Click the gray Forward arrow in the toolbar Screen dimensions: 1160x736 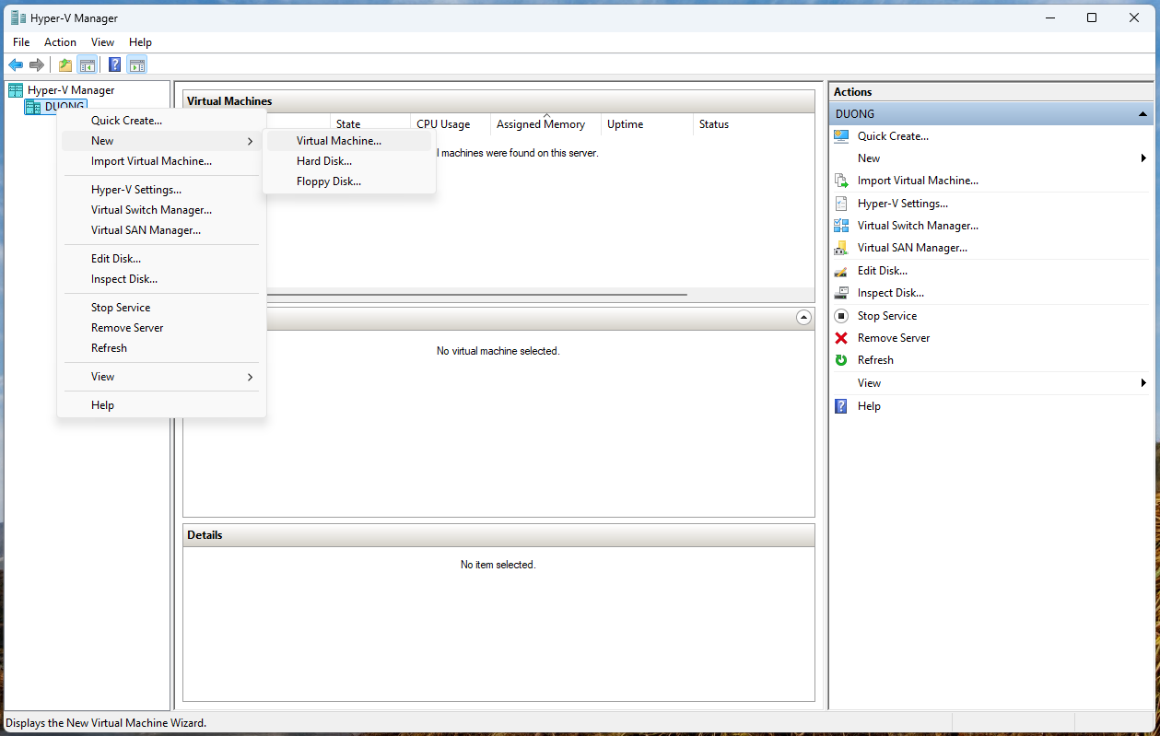[x=37, y=64]
